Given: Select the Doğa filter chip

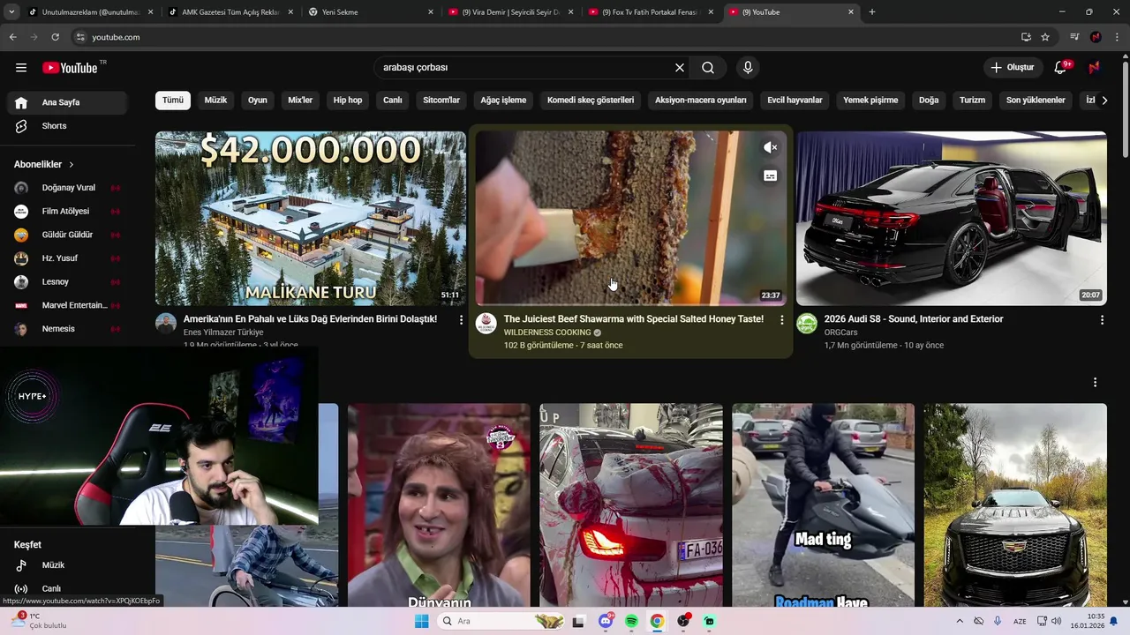Looking at the screenshot, I should [929, 101].
